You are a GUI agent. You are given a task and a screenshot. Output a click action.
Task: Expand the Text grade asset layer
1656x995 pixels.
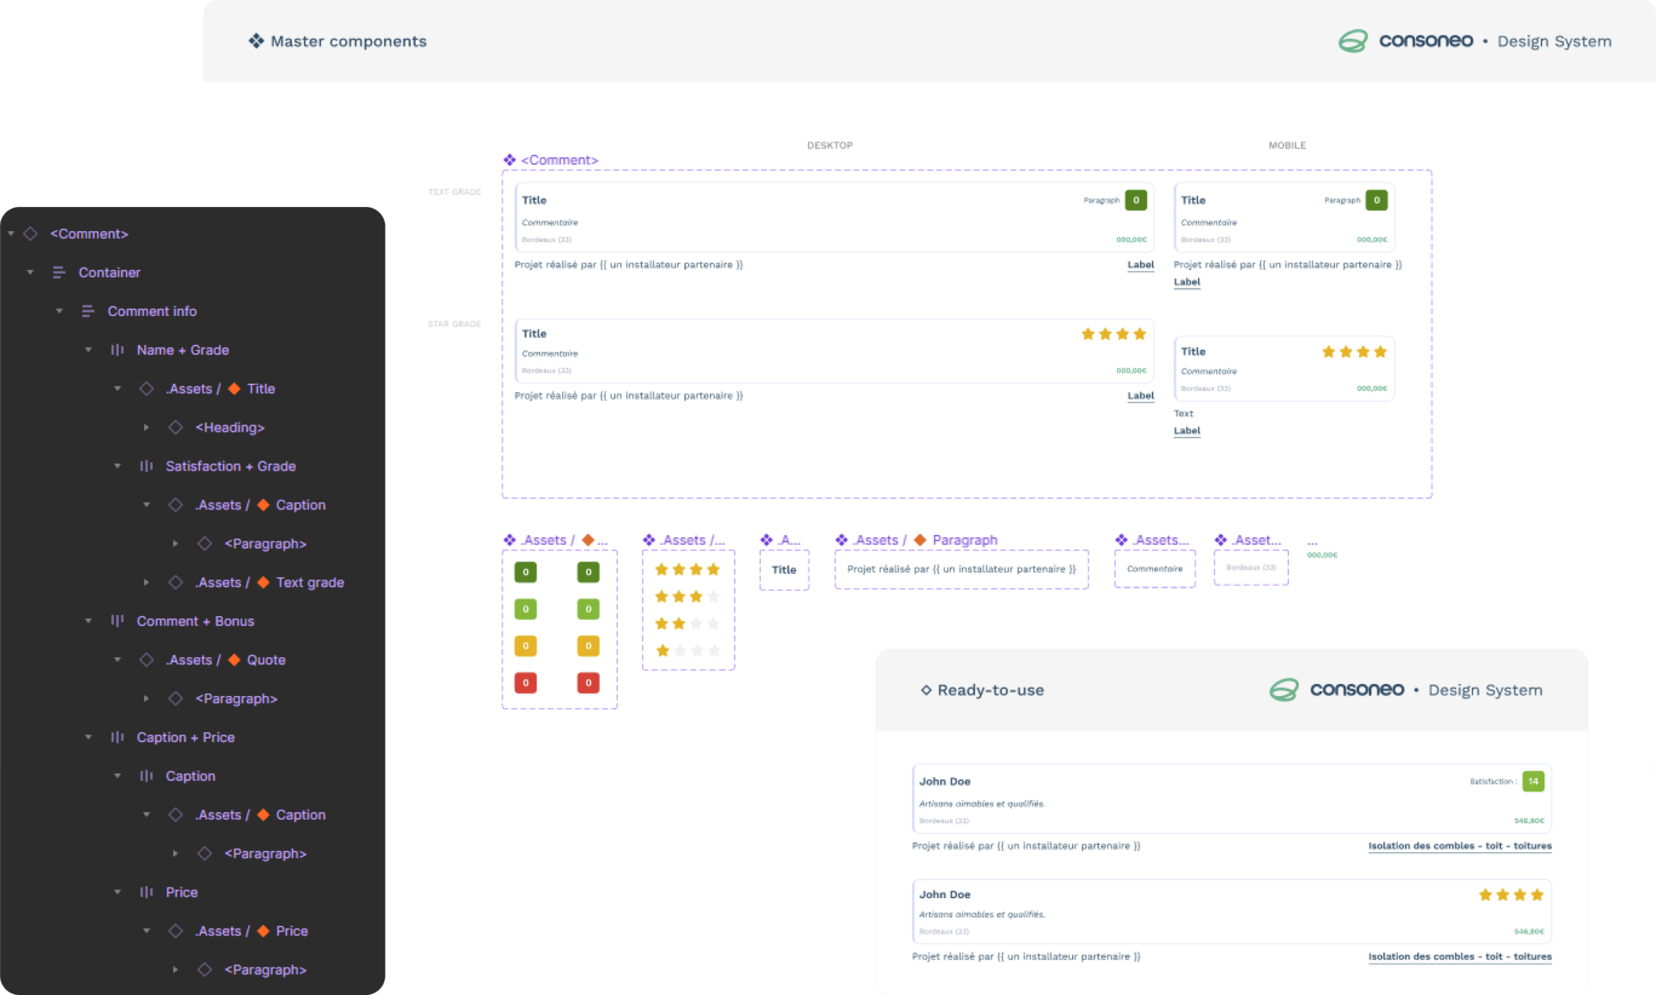146,582
